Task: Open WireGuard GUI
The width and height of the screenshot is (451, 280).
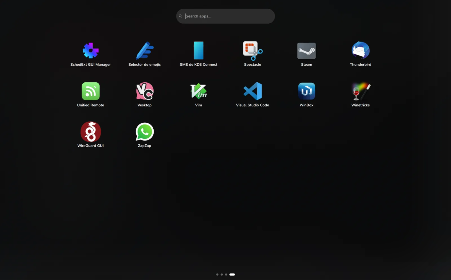Action: 90,132
